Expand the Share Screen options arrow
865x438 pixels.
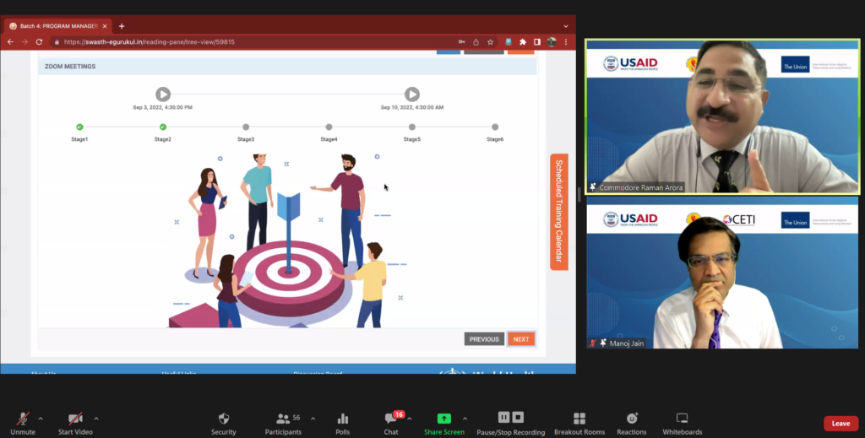465,419
